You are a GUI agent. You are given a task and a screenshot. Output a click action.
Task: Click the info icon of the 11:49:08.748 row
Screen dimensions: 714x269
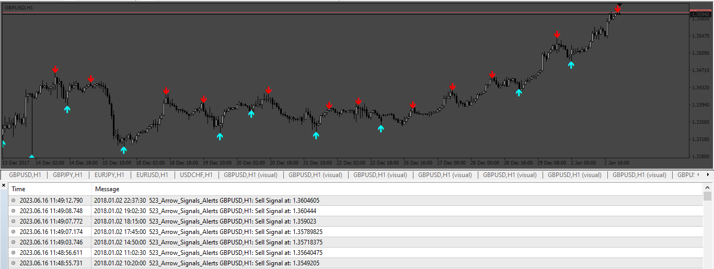[14, 211]
